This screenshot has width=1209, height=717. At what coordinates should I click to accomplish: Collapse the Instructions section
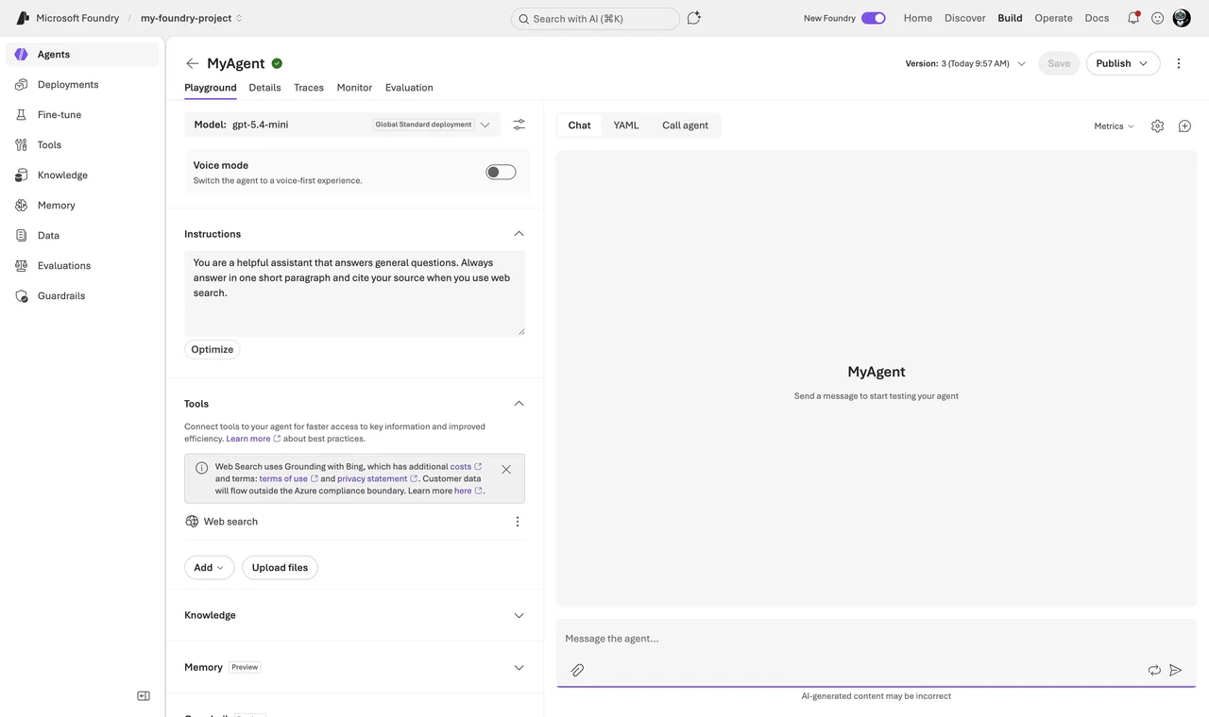pos(519,234)
